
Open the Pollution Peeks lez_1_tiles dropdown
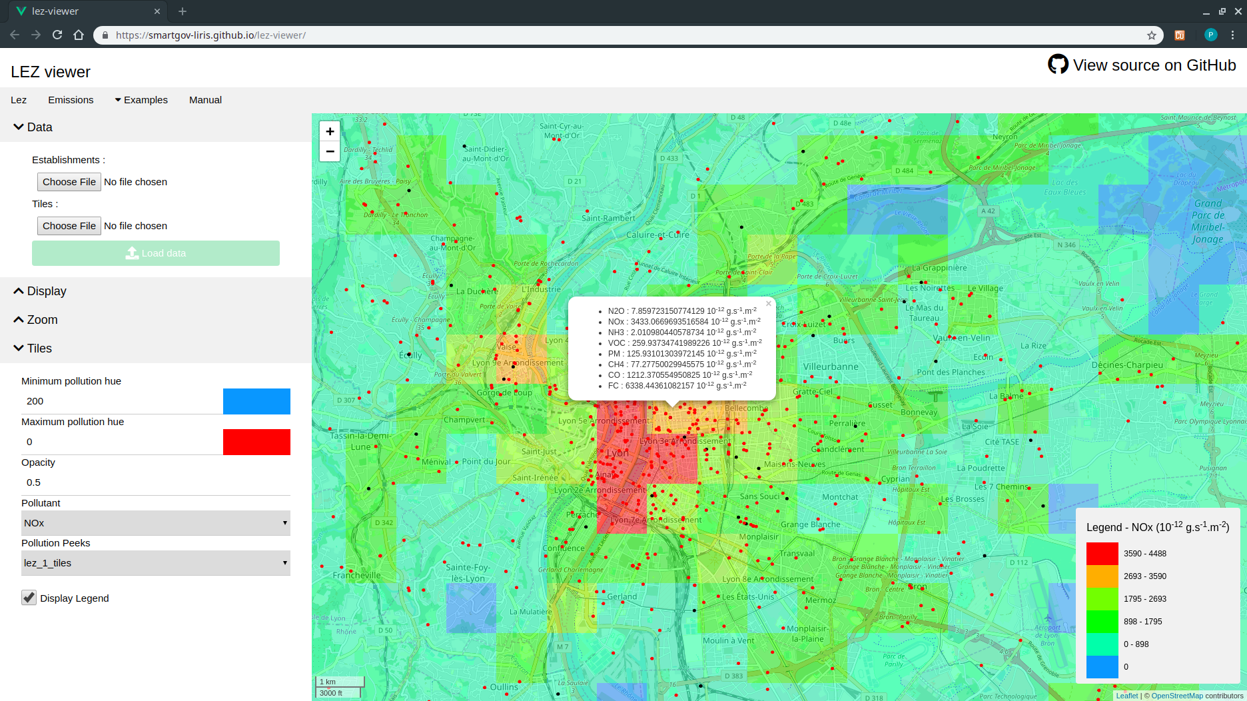point(156,563)
